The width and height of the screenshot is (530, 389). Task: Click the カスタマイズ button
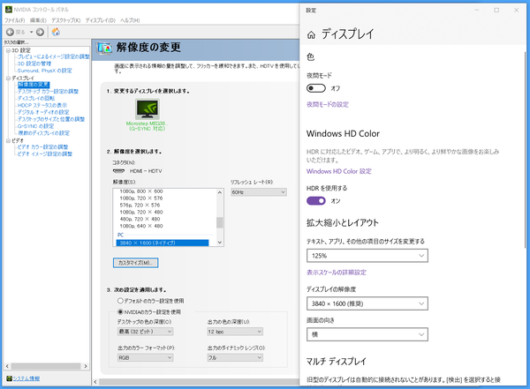click(135, 263)
